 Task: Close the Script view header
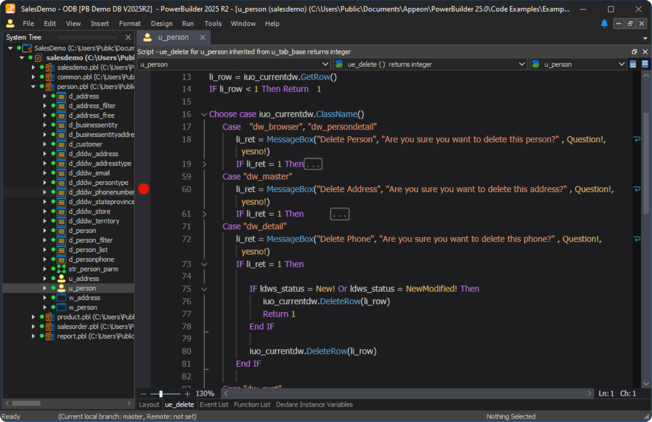point(645,52)
